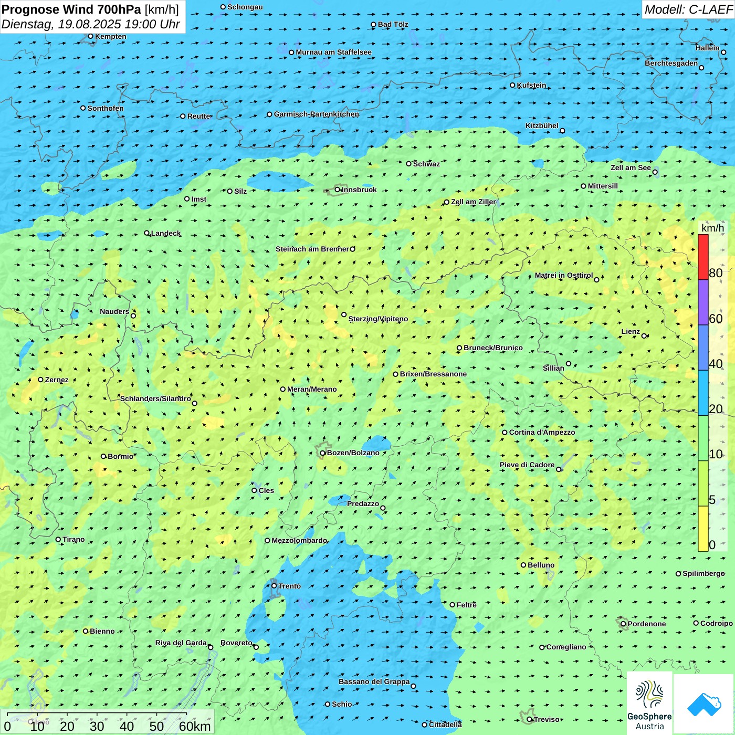Click the 'Mezzolombardo' label

299,540
